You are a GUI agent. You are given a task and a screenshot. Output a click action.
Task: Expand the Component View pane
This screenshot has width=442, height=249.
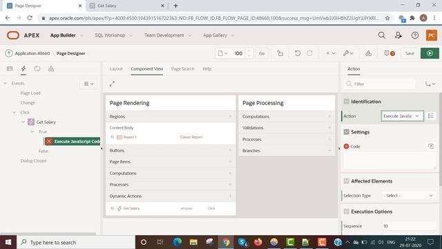pyautogui.click(x=112, y=84)
